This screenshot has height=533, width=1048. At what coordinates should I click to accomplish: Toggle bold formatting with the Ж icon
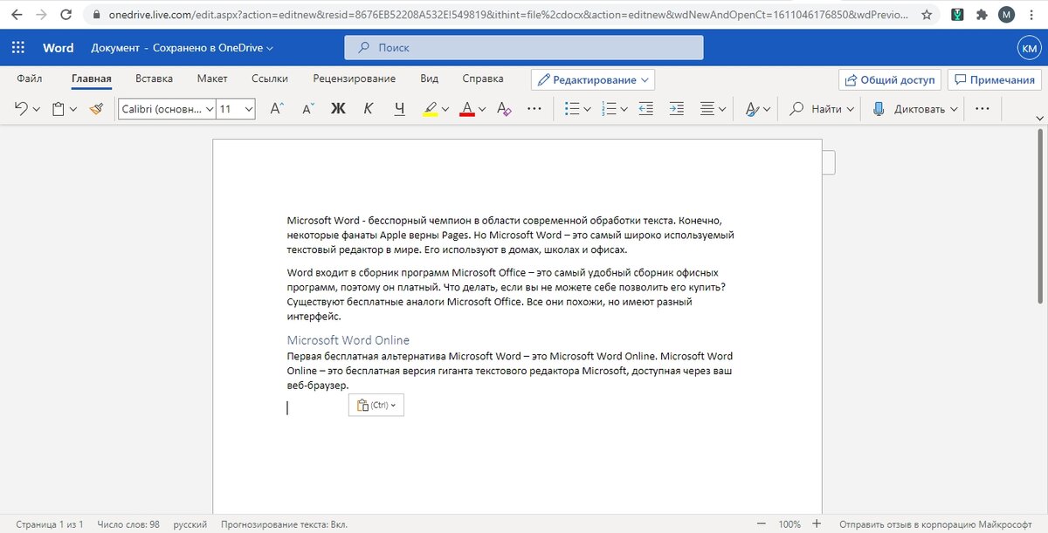click(338, 109)
